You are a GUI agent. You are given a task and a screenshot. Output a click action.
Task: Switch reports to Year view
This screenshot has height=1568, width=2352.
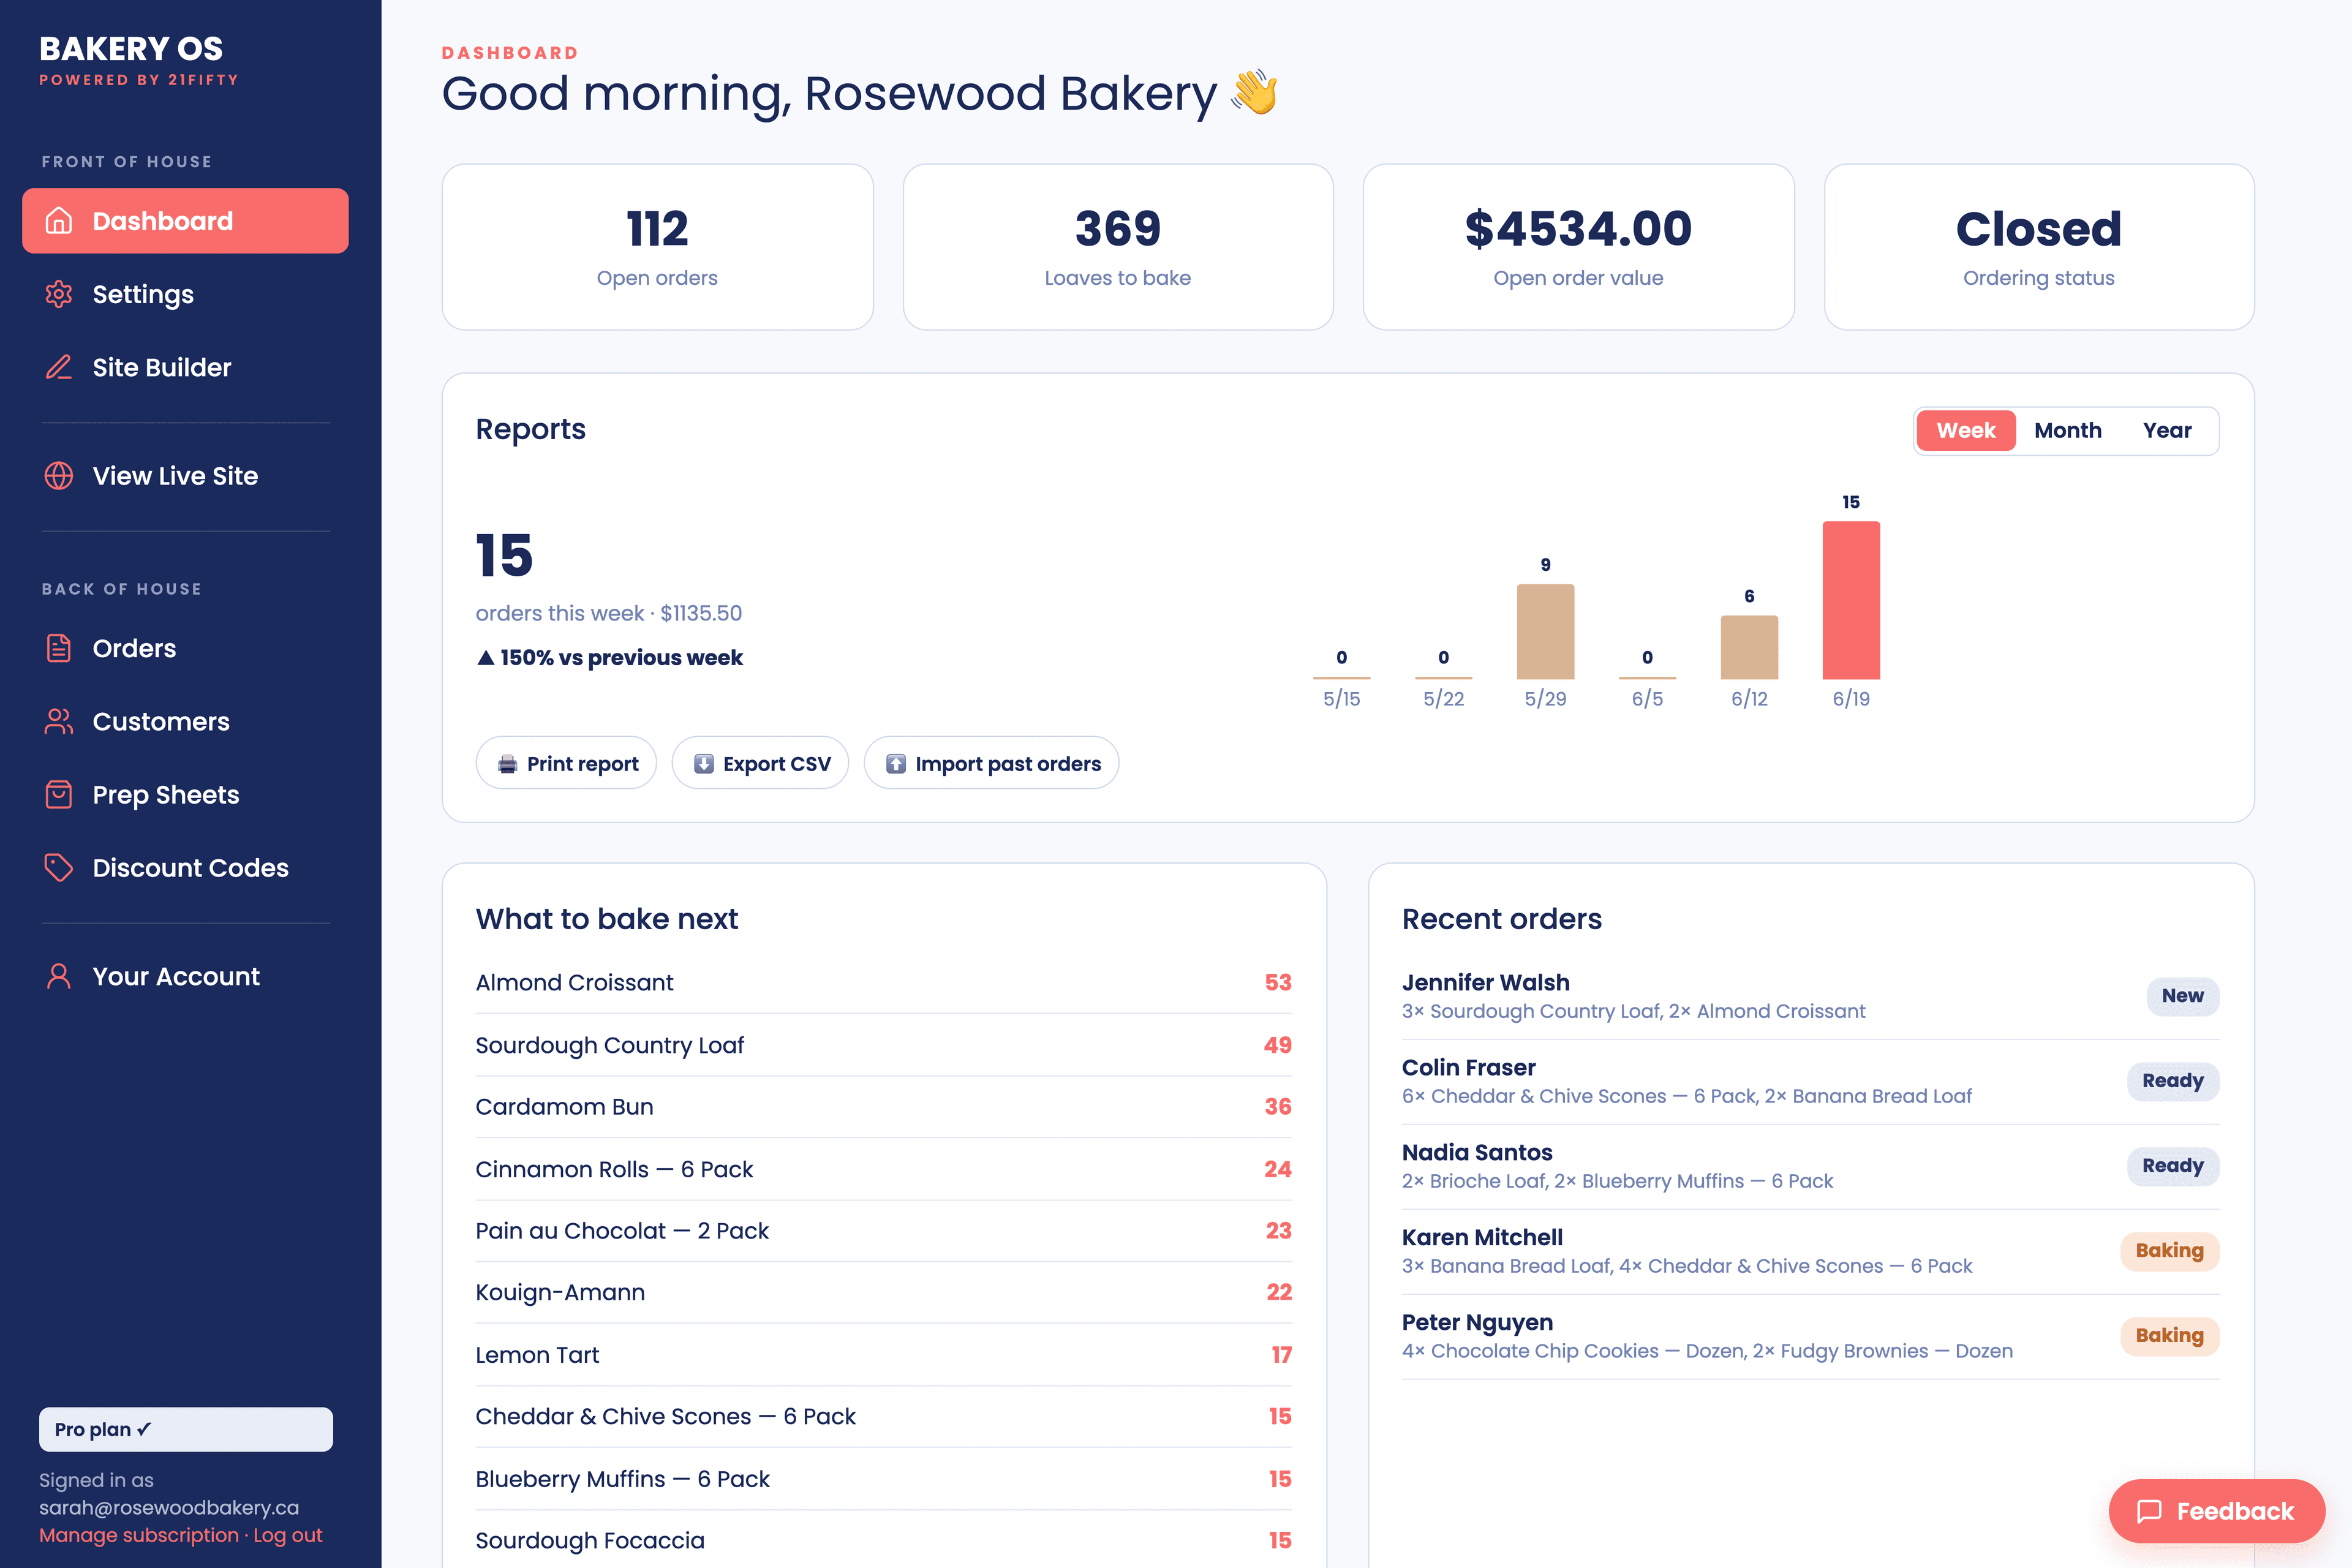pyautogui.click(x=2166, y=430)
